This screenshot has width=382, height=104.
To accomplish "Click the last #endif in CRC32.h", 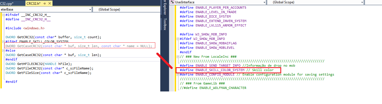I will [11, 82].
